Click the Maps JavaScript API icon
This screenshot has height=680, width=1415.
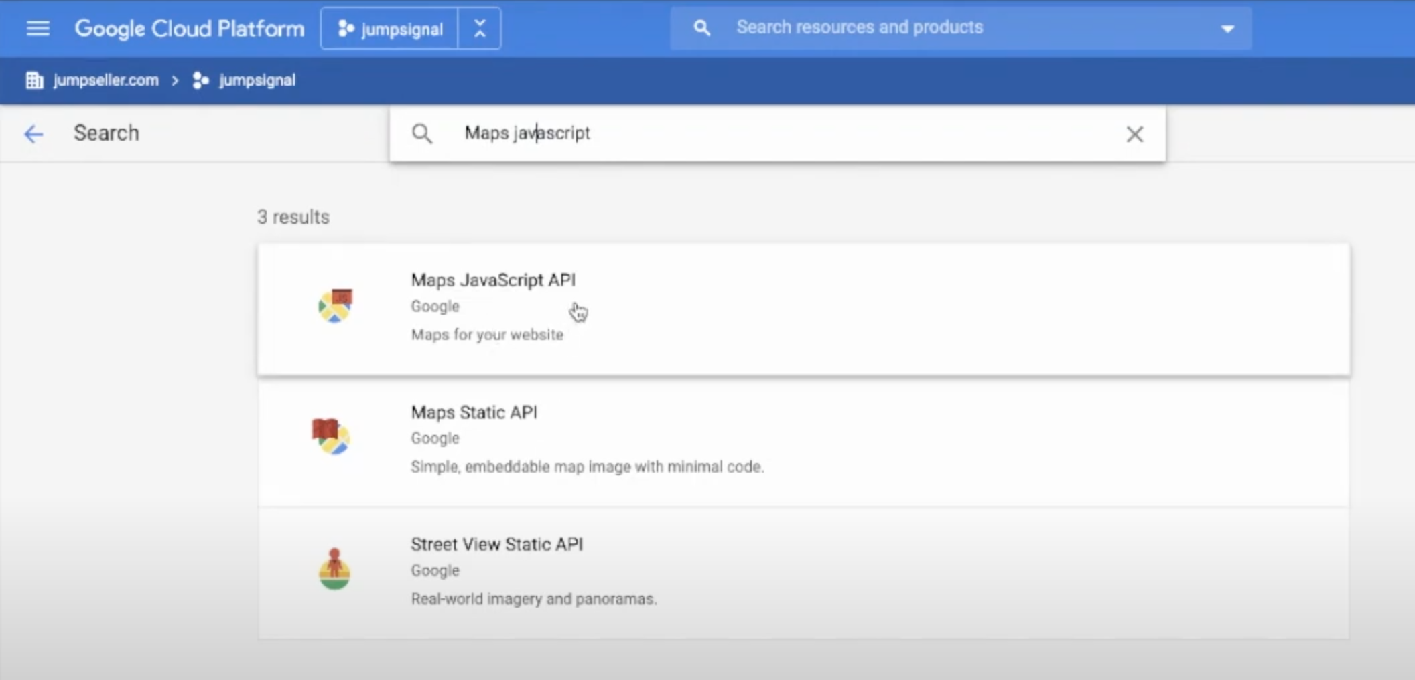click(335, 306)
